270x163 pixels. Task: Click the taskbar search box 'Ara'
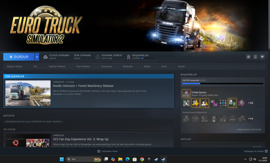[84, 159]
